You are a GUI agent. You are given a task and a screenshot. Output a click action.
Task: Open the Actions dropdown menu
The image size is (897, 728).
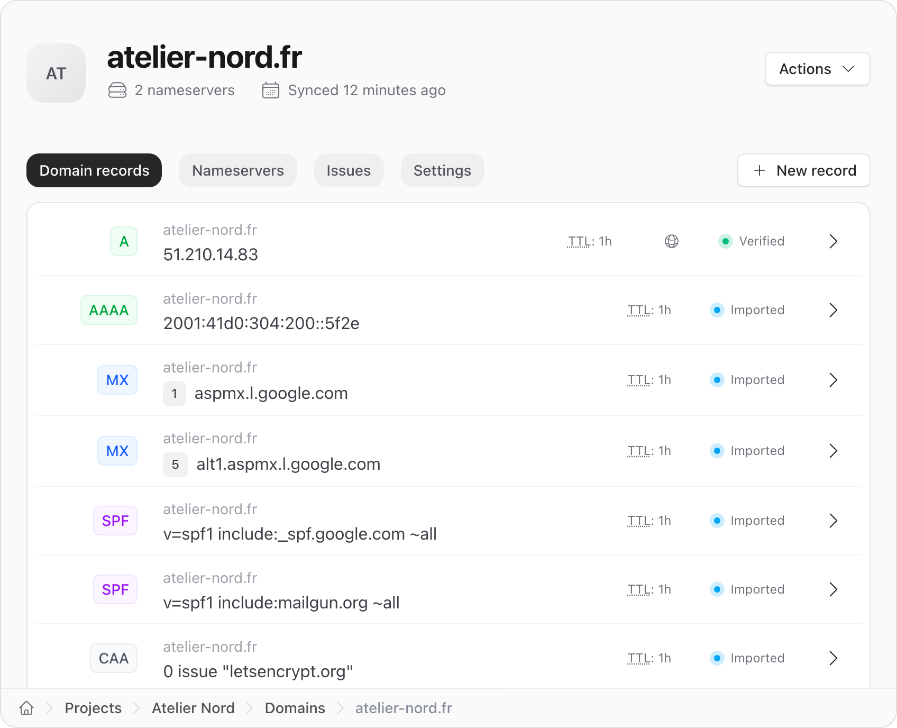(817, 69)
